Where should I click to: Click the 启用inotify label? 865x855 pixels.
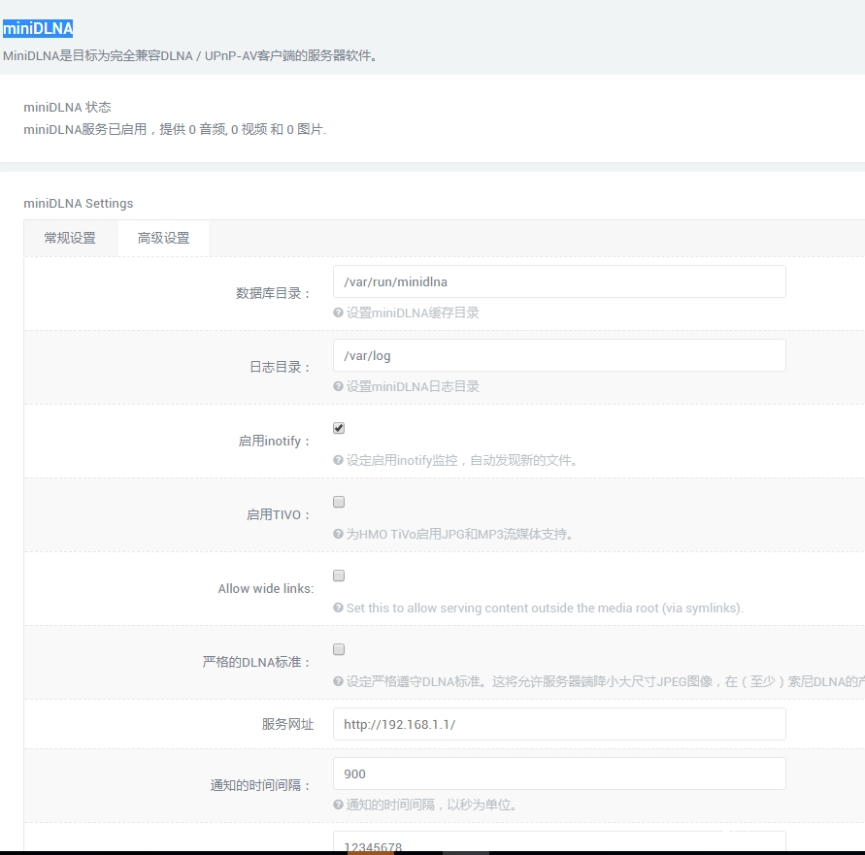pyautogui.click(x=274, y=442)
